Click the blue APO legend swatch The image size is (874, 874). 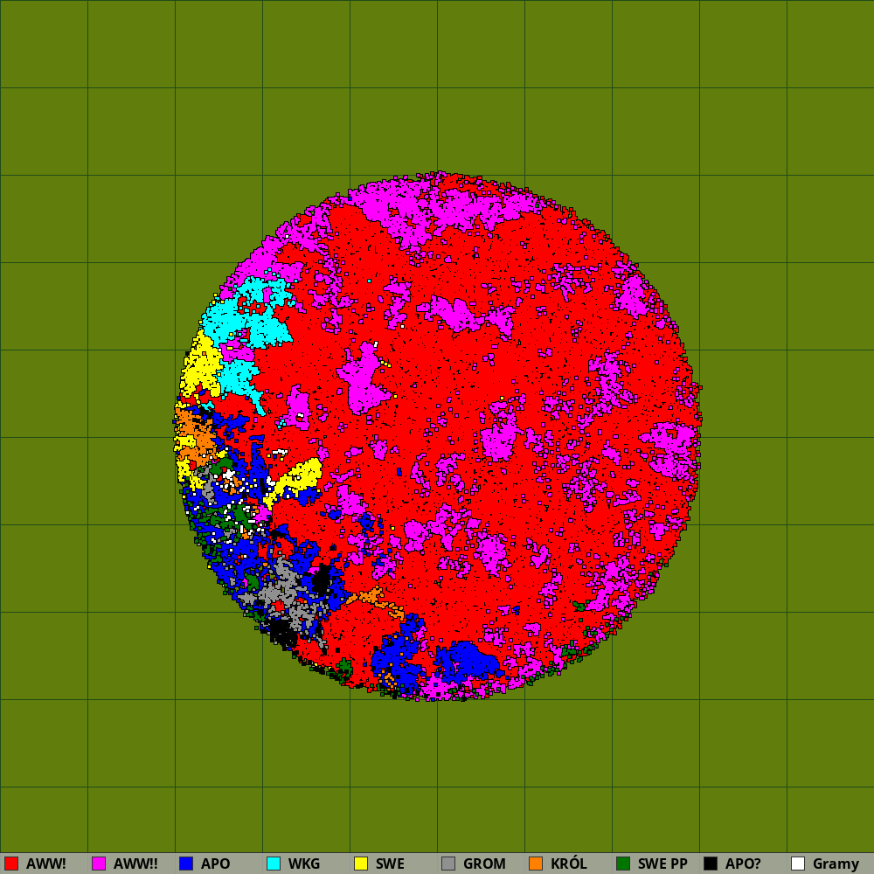click(186, 864)
